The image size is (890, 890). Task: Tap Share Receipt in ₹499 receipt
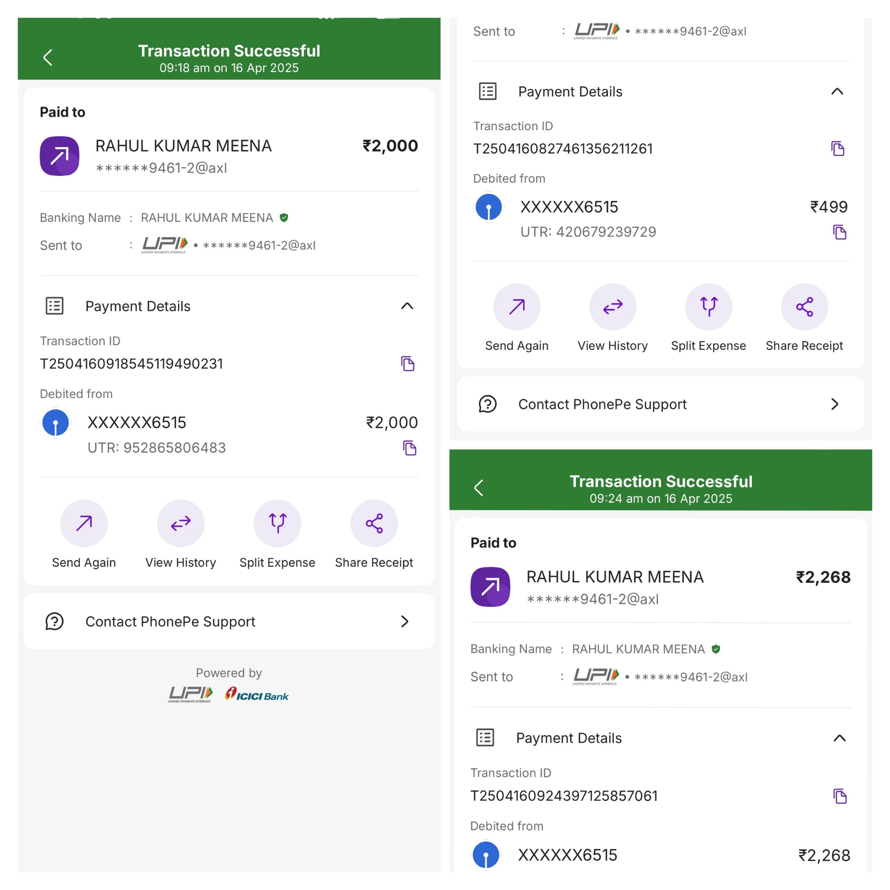(804, 307)
